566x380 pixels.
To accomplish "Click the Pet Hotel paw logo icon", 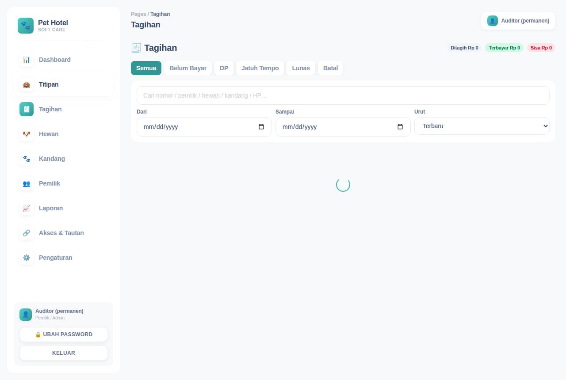I will click(26, 26).
